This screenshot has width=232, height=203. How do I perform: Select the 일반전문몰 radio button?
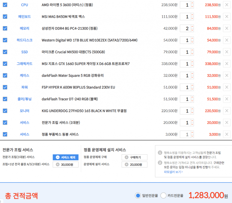pyautogui.click(x=138, y=195)
